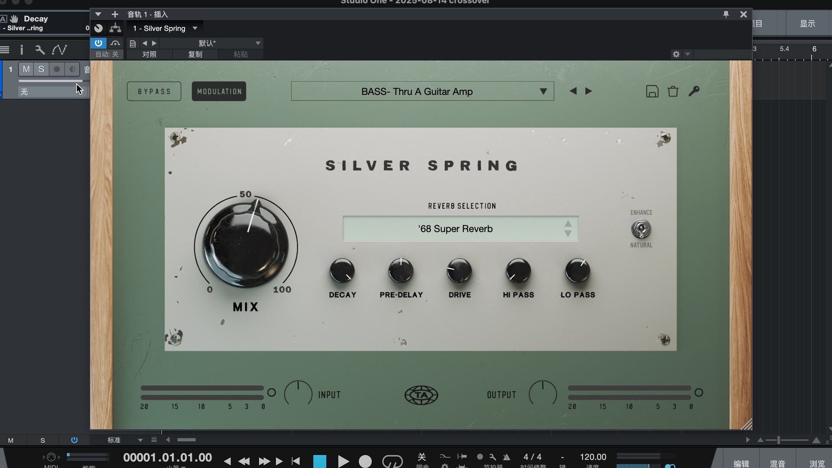Click the large MIX knob
Screen dimensions: 832x468
pos(246,244)
